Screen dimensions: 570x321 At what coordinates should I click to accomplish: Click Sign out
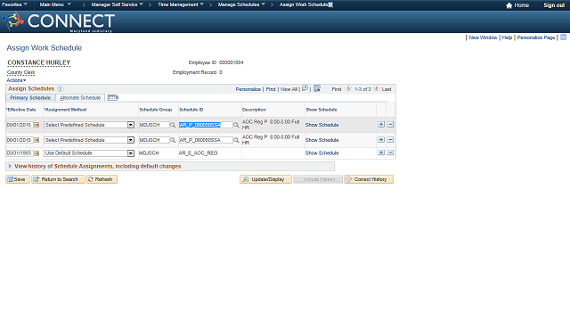tap(554, 5)
